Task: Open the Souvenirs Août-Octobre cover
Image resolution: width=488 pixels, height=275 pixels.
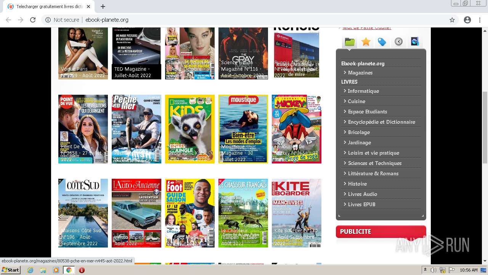Action: 190,53
